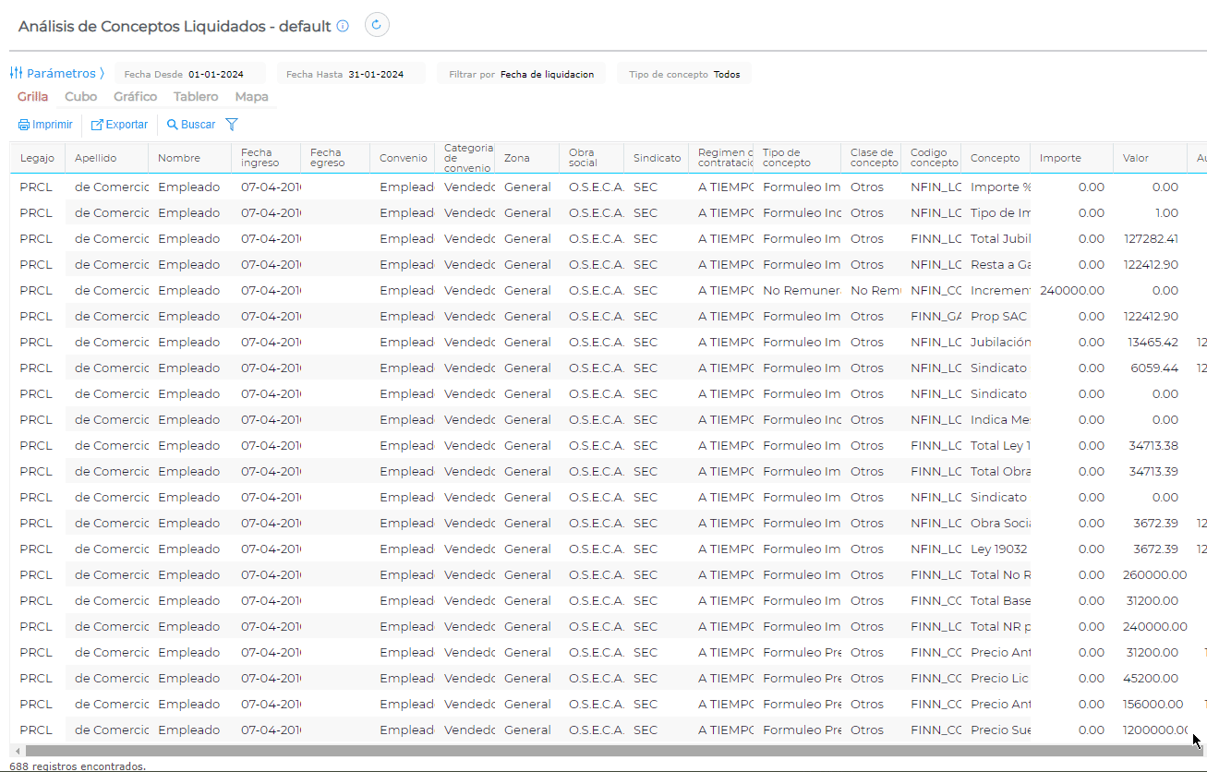Click the Exportar export icon
Viewport: 1207px width, 772px height.
click(97, 125)
